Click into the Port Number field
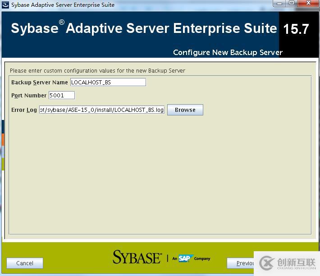Viewport: 320px width, 276px height. [x=61, y=95]
